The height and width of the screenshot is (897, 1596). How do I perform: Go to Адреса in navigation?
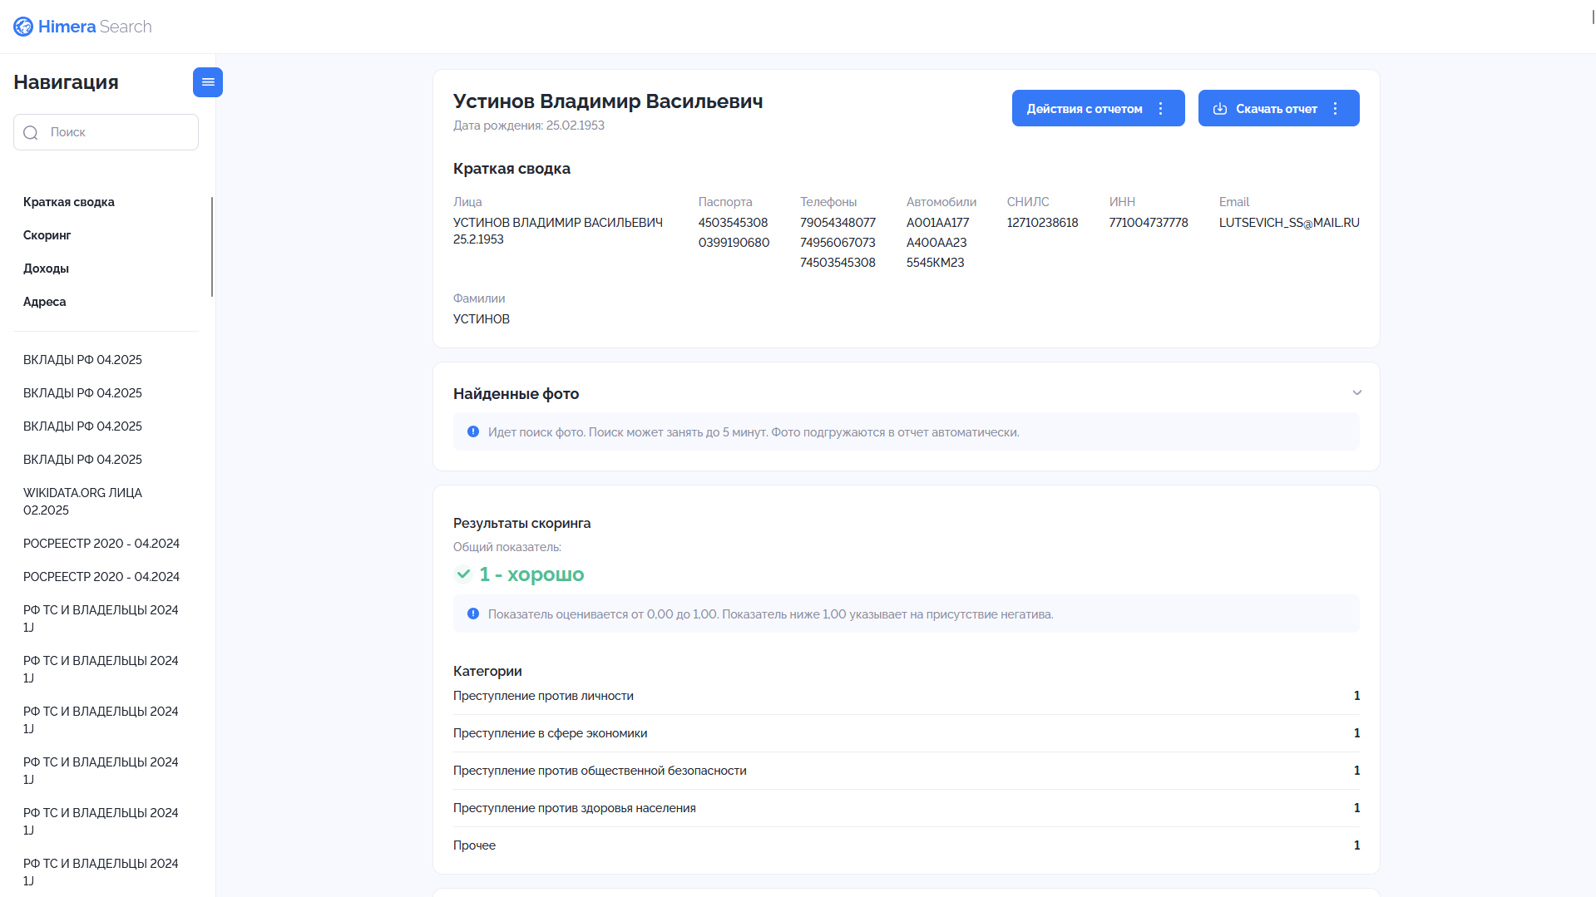pyautogui.click(x=45, y=302)
